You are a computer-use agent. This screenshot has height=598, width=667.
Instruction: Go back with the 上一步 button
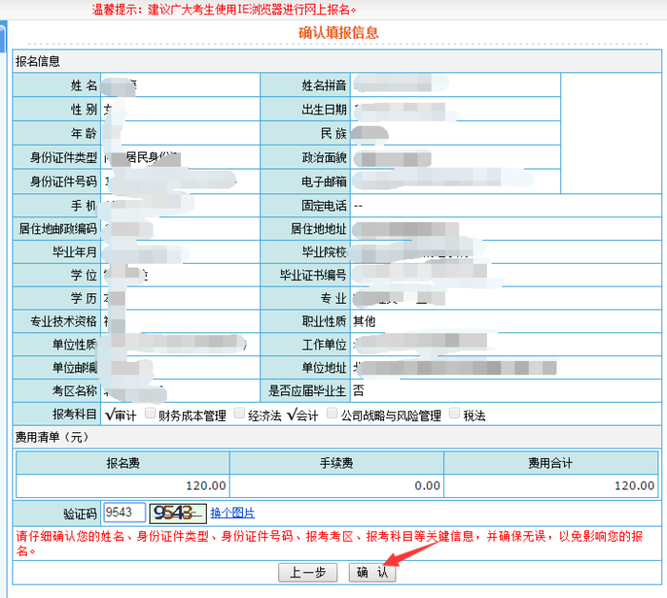click(308, 572)
